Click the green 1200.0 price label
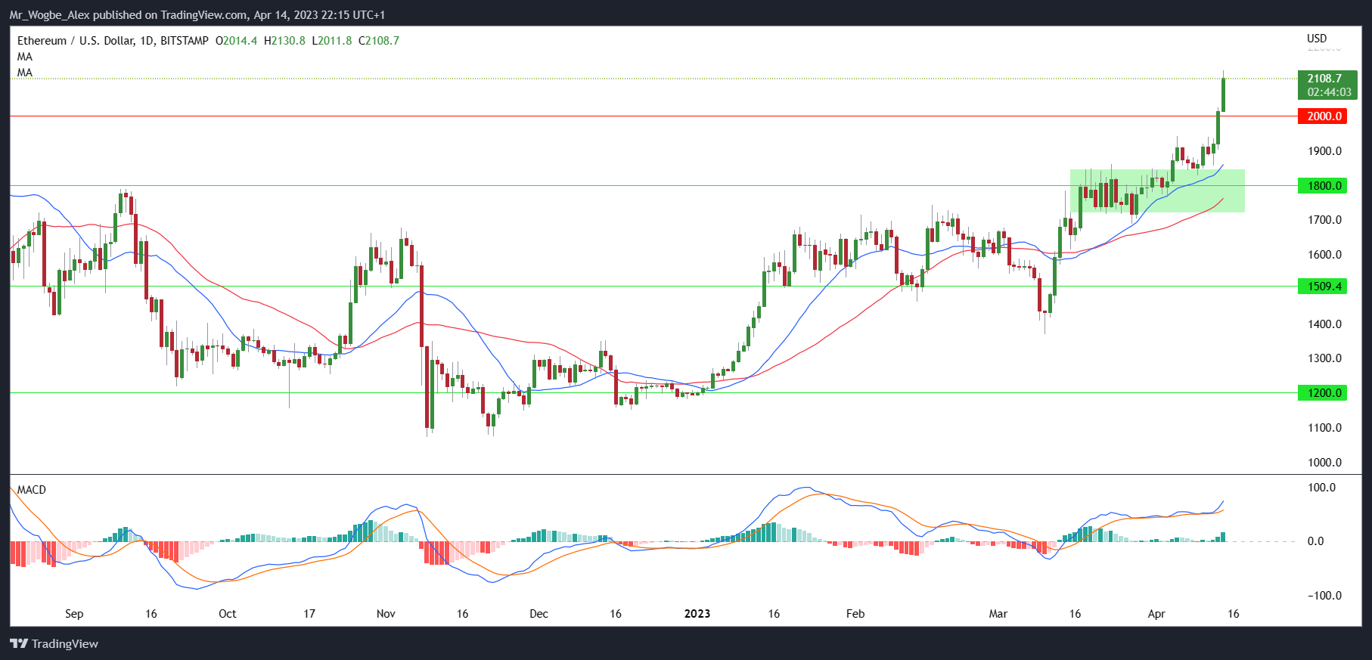 click(x=1322, y=393)
